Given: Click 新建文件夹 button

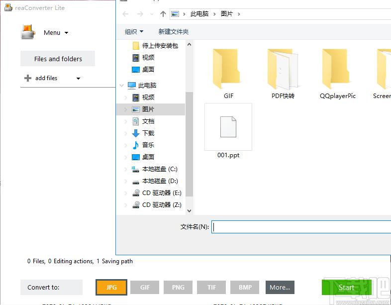Looking at the screenshot, I should click(173, 32).
